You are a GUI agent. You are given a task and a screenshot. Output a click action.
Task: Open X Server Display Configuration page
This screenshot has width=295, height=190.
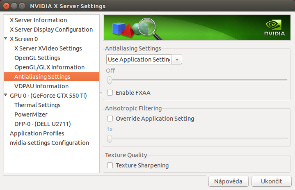coord(51,30)
